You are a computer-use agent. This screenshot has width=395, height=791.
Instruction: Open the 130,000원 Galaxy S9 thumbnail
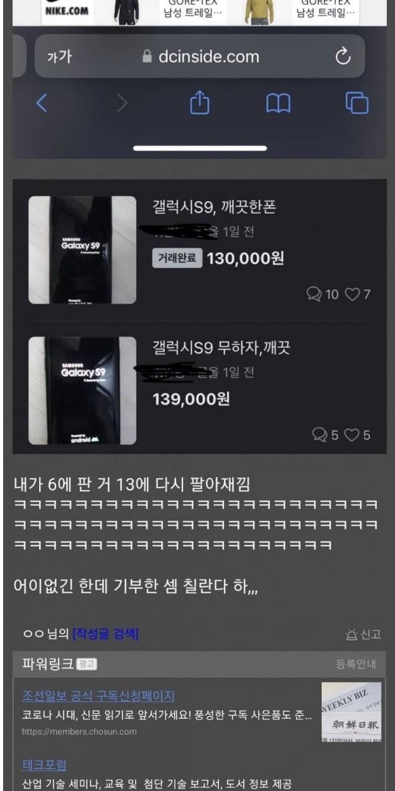(x=82, y=250)
